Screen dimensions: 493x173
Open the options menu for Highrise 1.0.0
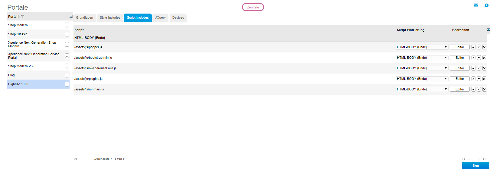coord(67,84)
